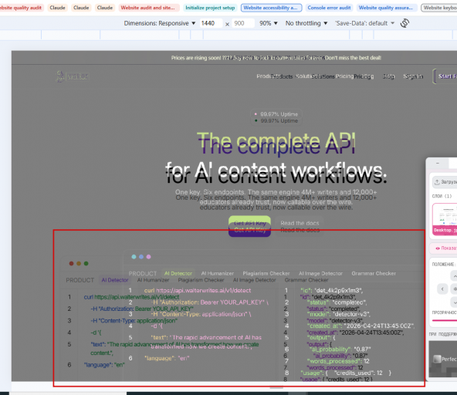Click the Read the docs button
The width and height of the screenshot is (457, 395).
pos(300,226)
